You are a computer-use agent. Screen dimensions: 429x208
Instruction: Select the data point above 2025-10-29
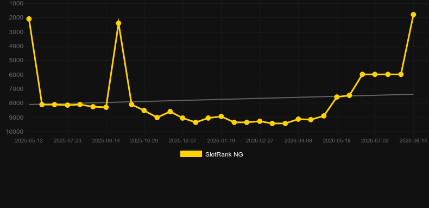coord(144,110)
